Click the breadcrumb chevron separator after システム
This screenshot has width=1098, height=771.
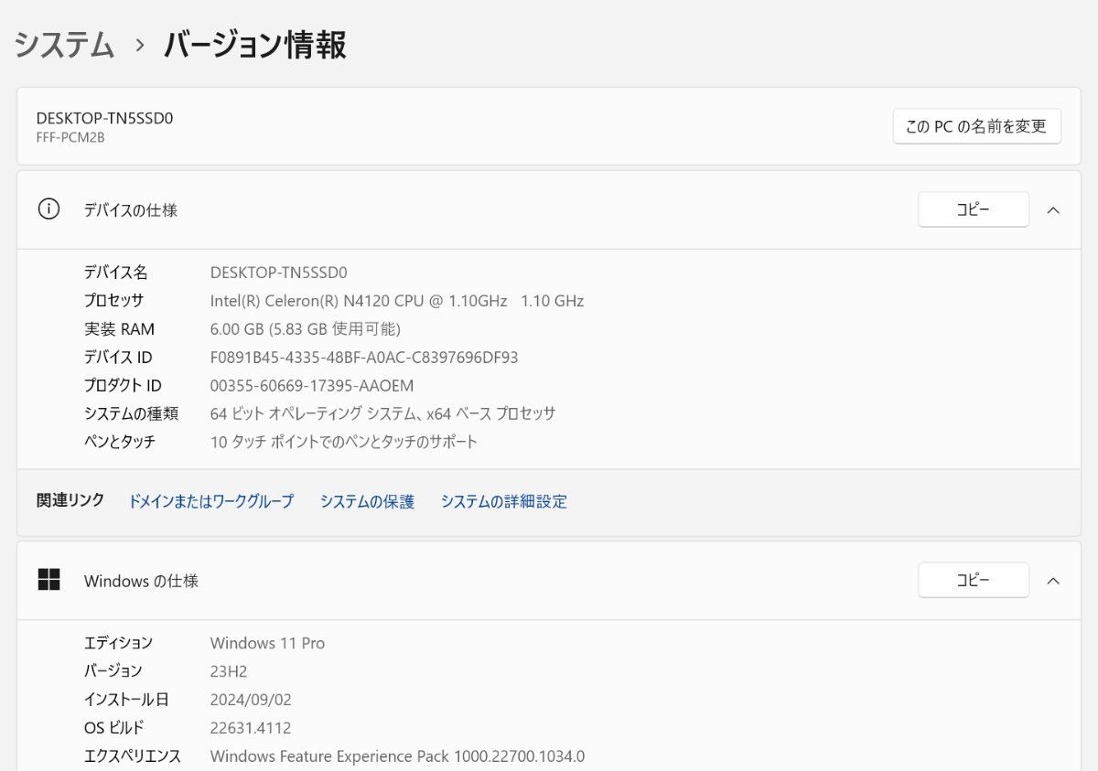coord(140,45)
